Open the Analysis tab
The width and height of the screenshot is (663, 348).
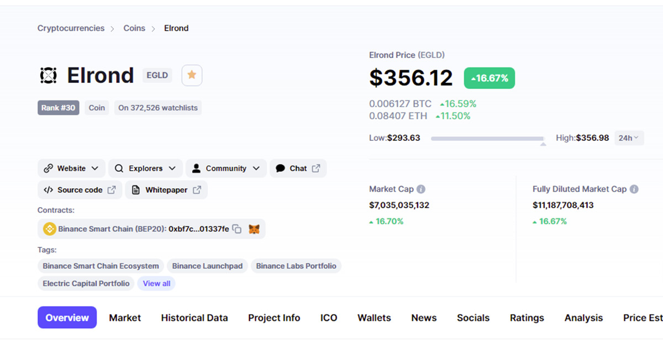click(583, 318)
